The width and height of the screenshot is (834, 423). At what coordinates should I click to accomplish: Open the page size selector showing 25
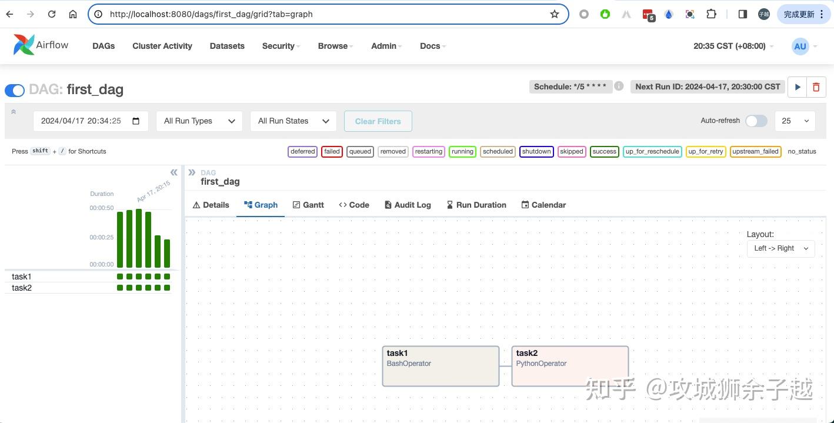click(x=795, y=121)
